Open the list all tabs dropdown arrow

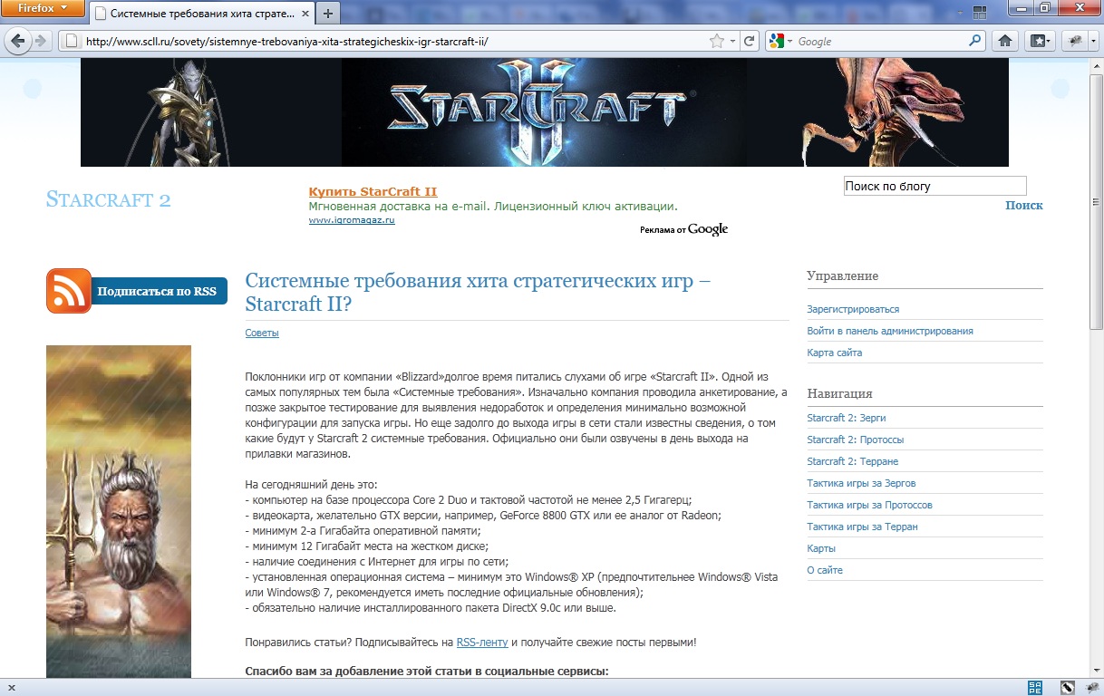pyautogui.click(x=961, y=14)
